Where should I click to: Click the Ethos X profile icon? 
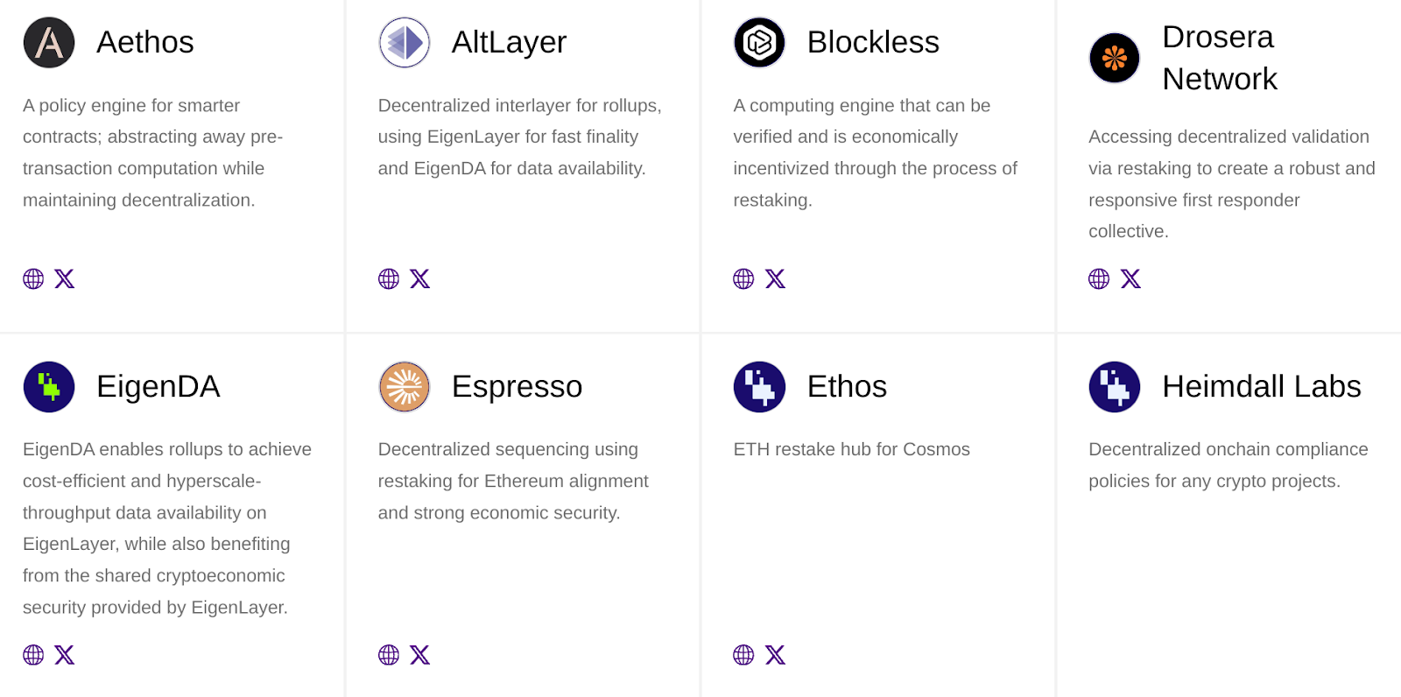coord(775,655)
